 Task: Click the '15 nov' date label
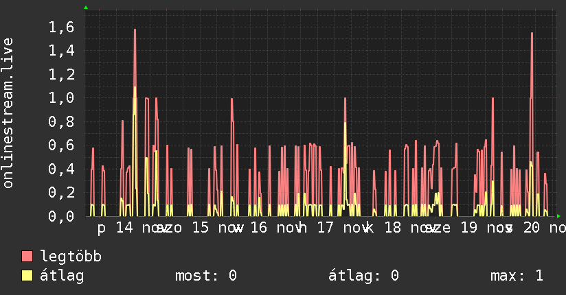(x=217, y=228)
